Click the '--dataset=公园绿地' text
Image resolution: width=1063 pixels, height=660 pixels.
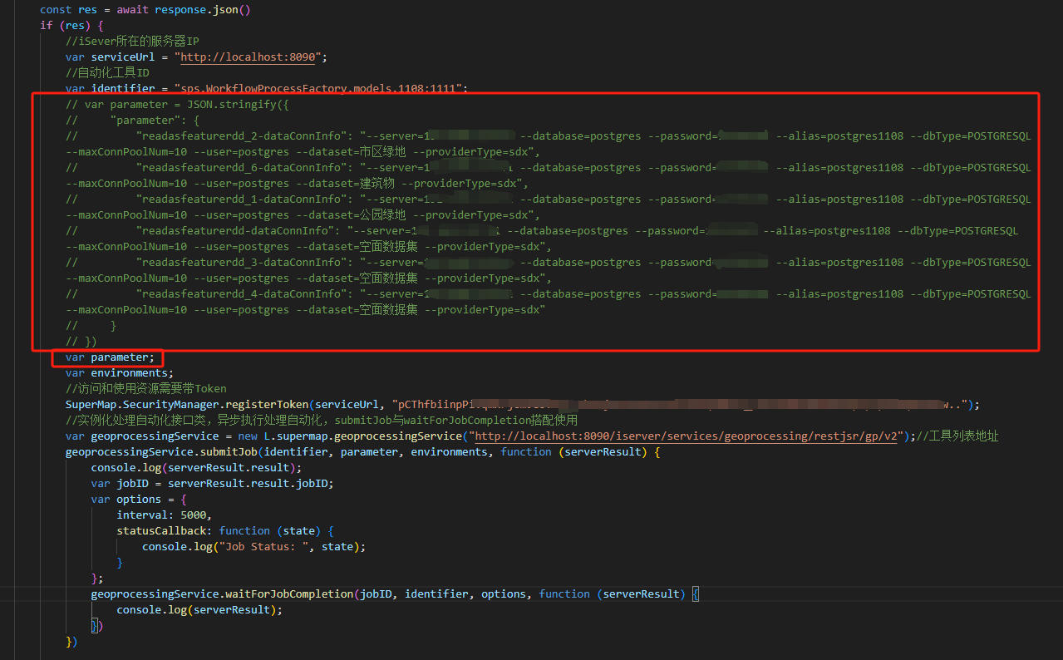351,215
